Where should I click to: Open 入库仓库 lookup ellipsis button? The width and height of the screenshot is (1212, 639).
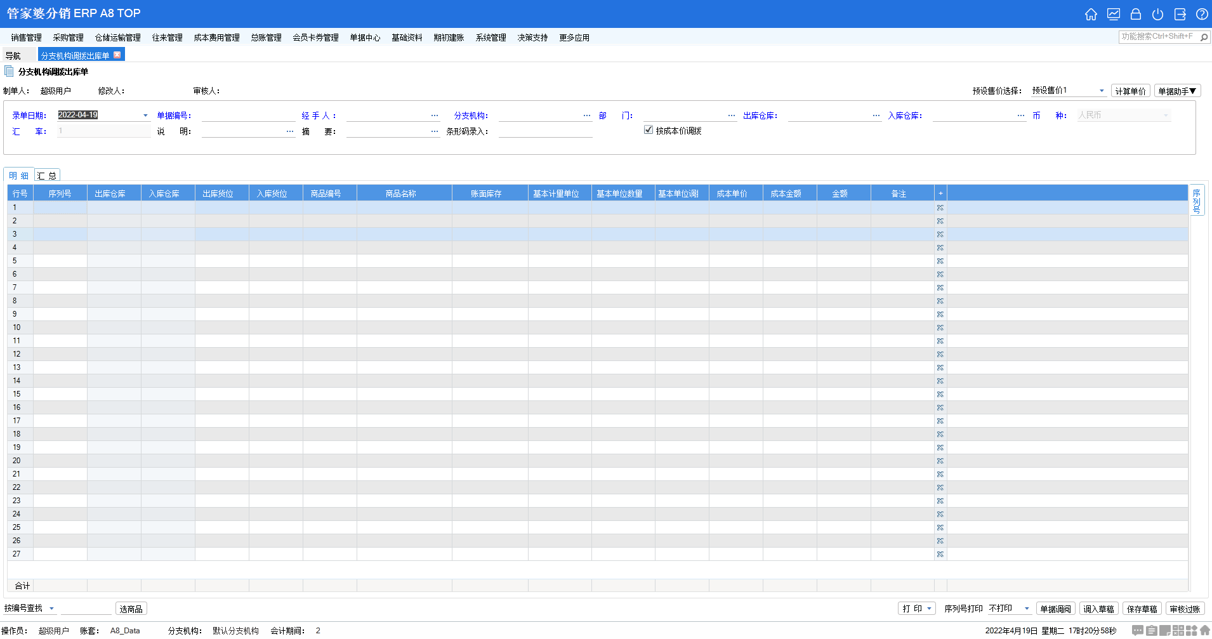(1021, 115)
